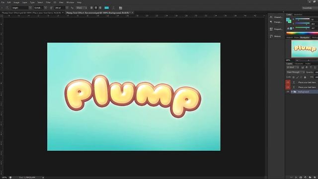318x179 pixels.
Task: Click the foreground color swatch in Color panel
Action: coord(288,19)
